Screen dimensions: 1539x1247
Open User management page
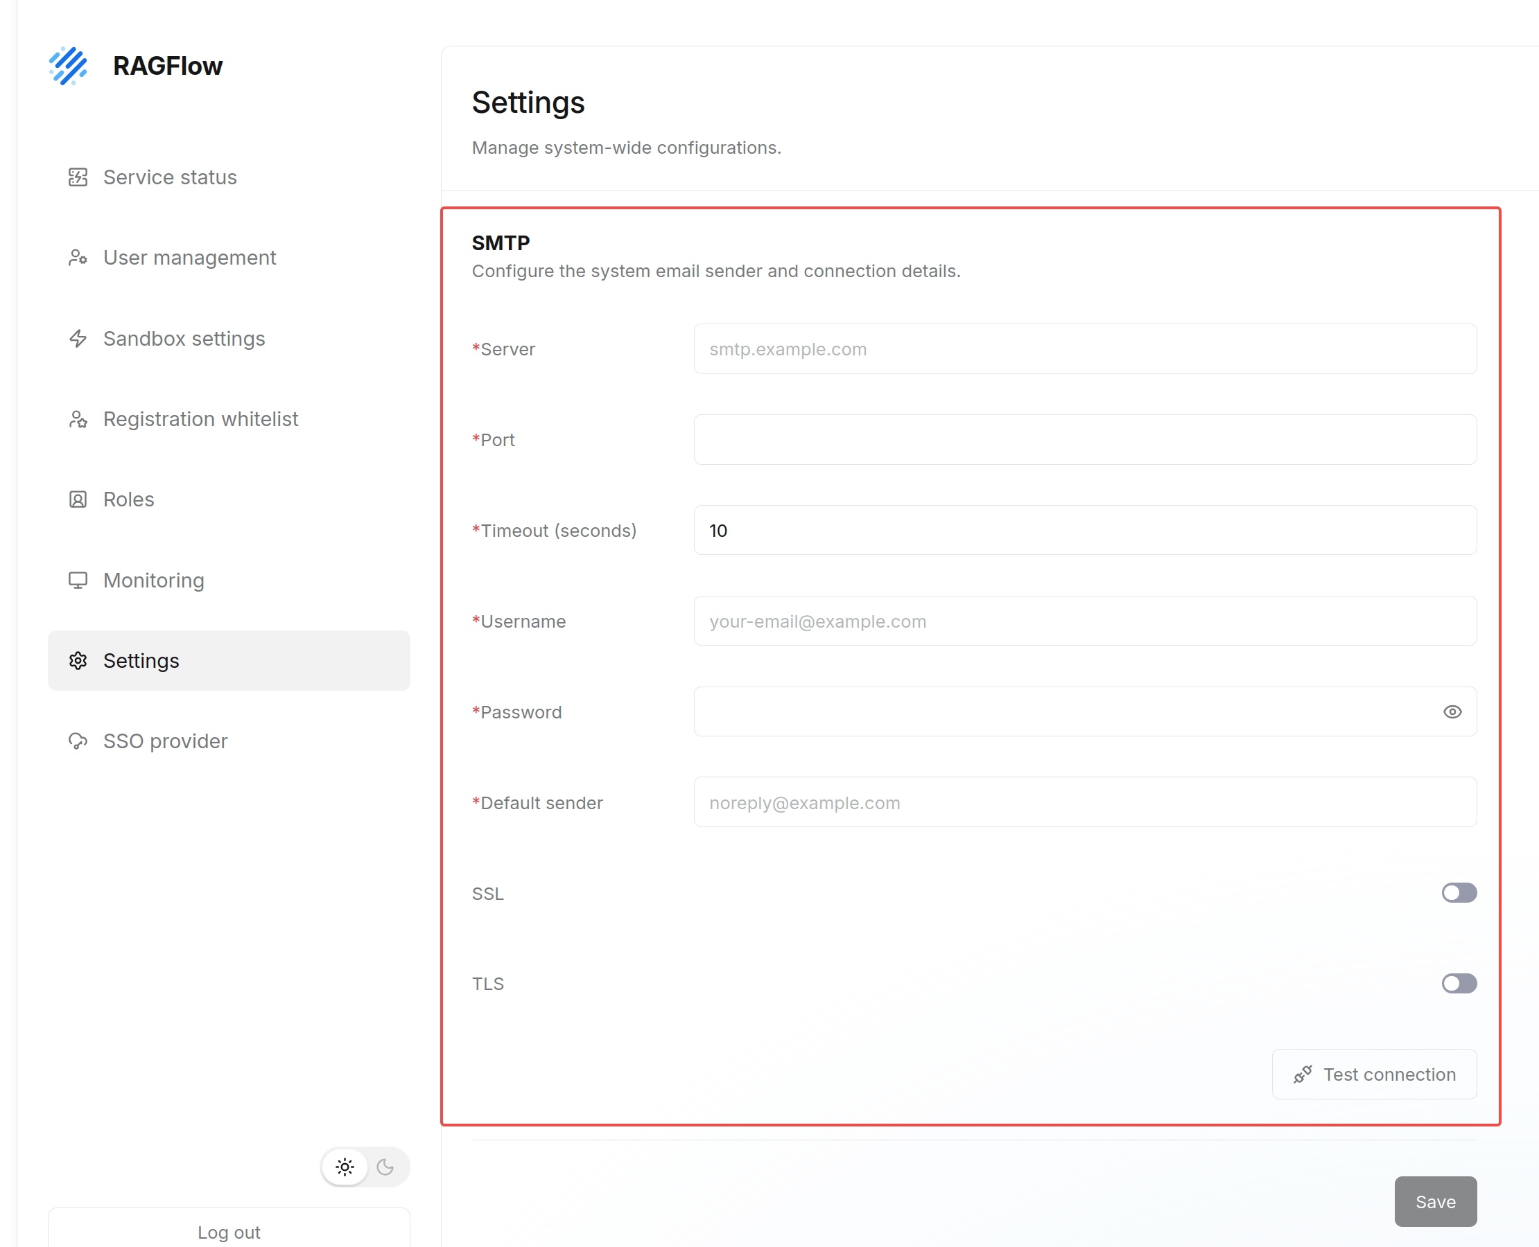(229, 258)
